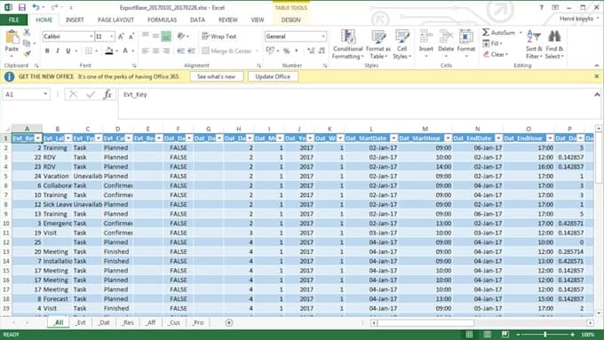Activate the Format Painter brush
The image size is (604, 340).
[x=27, y=53]
